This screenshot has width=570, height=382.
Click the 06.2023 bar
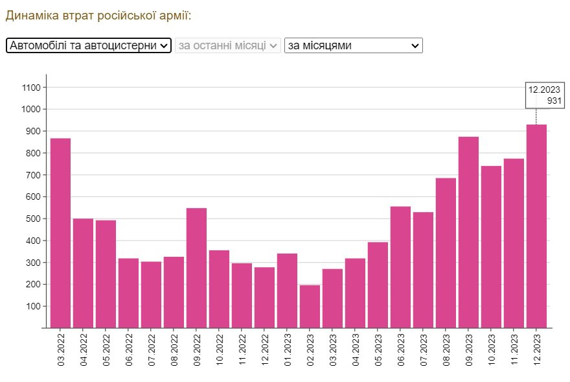(400, 267)
